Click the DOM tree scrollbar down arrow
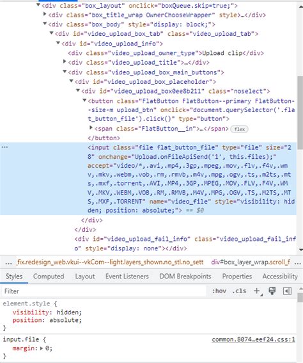 [300, 250]
